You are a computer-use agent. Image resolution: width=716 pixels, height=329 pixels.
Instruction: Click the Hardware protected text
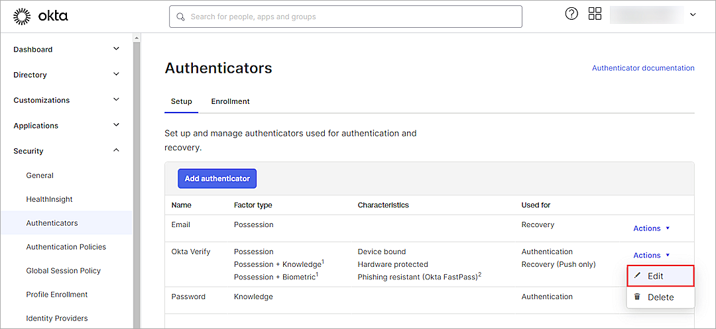[x=392, y=264]
